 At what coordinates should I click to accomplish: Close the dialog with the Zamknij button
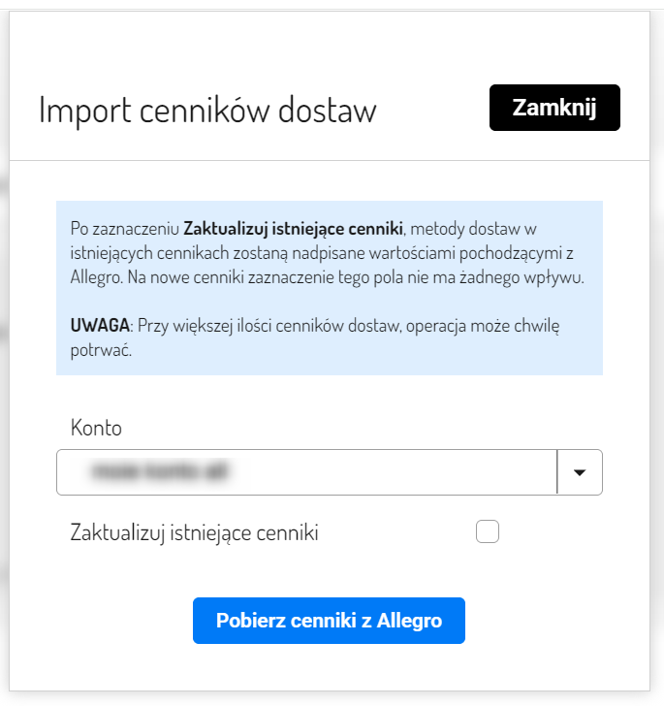554,108
